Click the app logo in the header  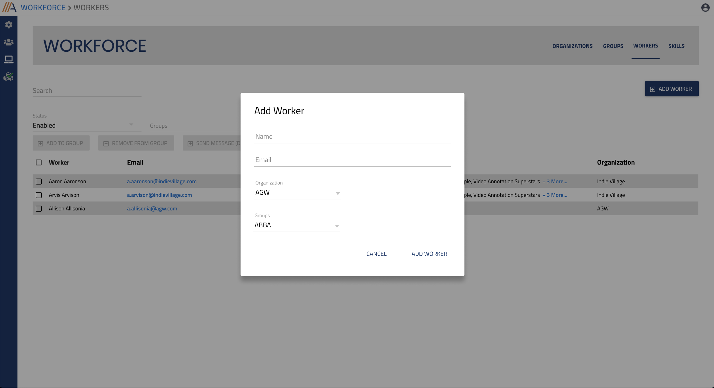point(9,7)
